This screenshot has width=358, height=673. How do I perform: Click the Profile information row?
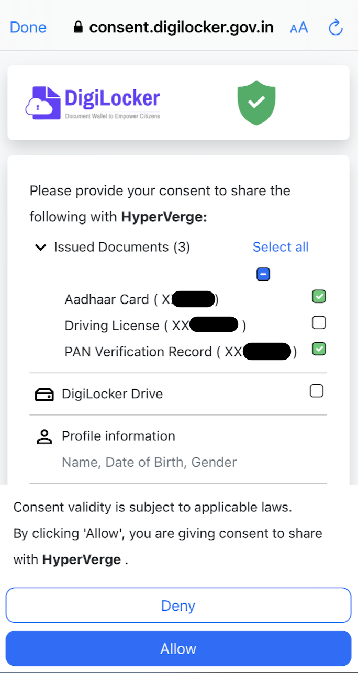pos(118,436)
